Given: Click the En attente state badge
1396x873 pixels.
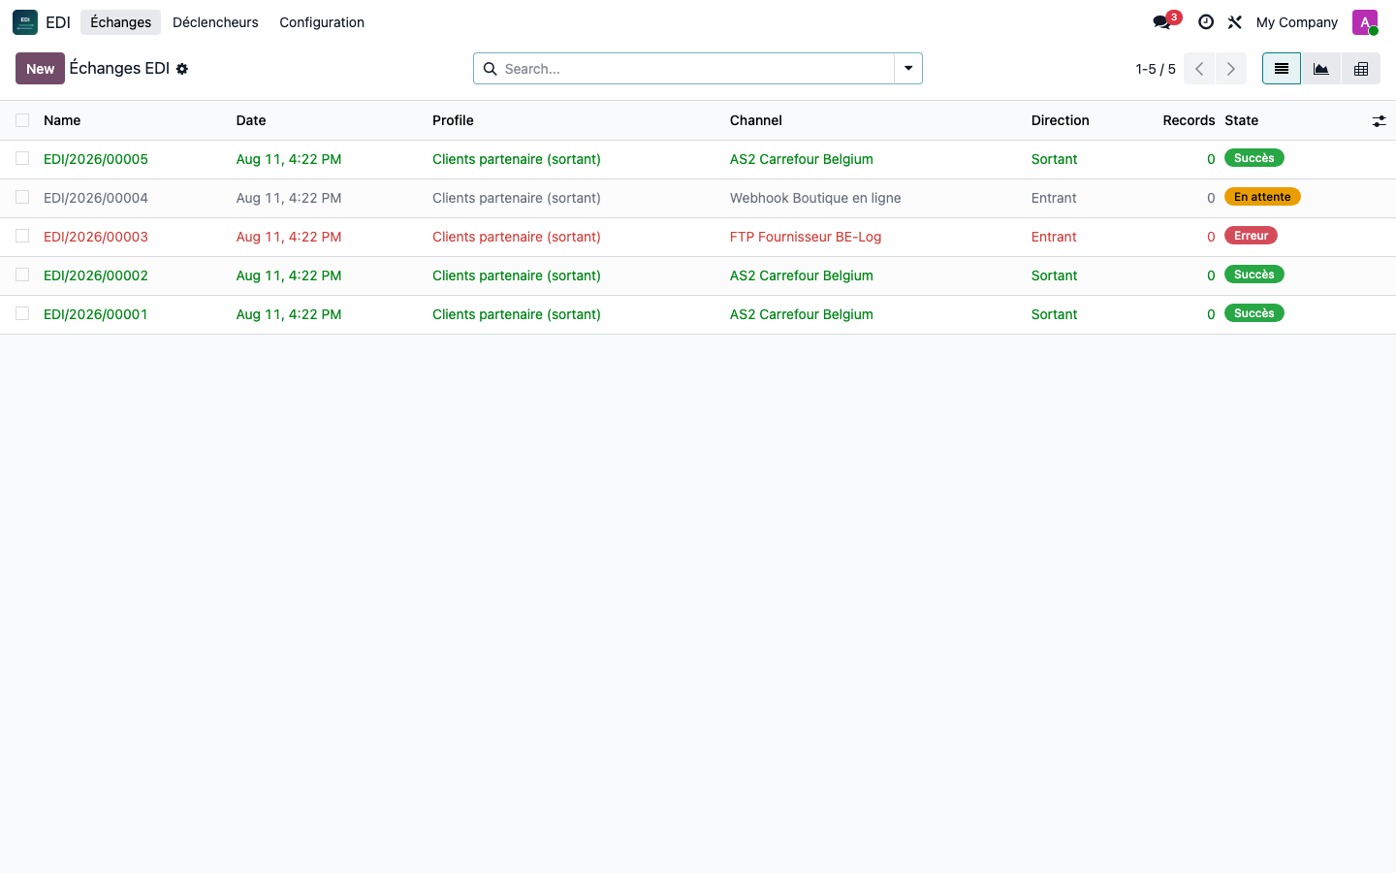Looking at the screenshot, I should (1262, 197).
